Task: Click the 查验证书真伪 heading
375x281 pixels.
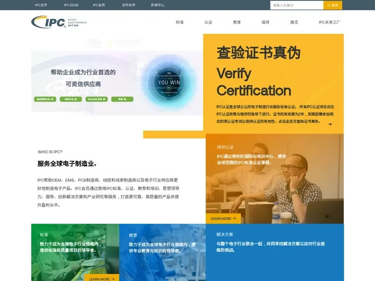Action: [258, 53]
